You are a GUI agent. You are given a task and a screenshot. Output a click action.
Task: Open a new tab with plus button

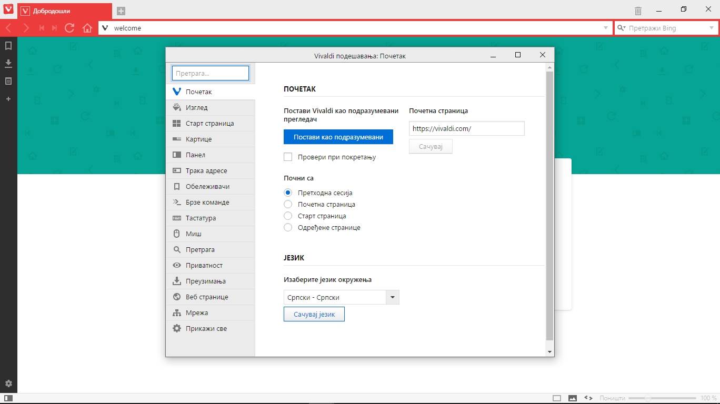point(121,11)
